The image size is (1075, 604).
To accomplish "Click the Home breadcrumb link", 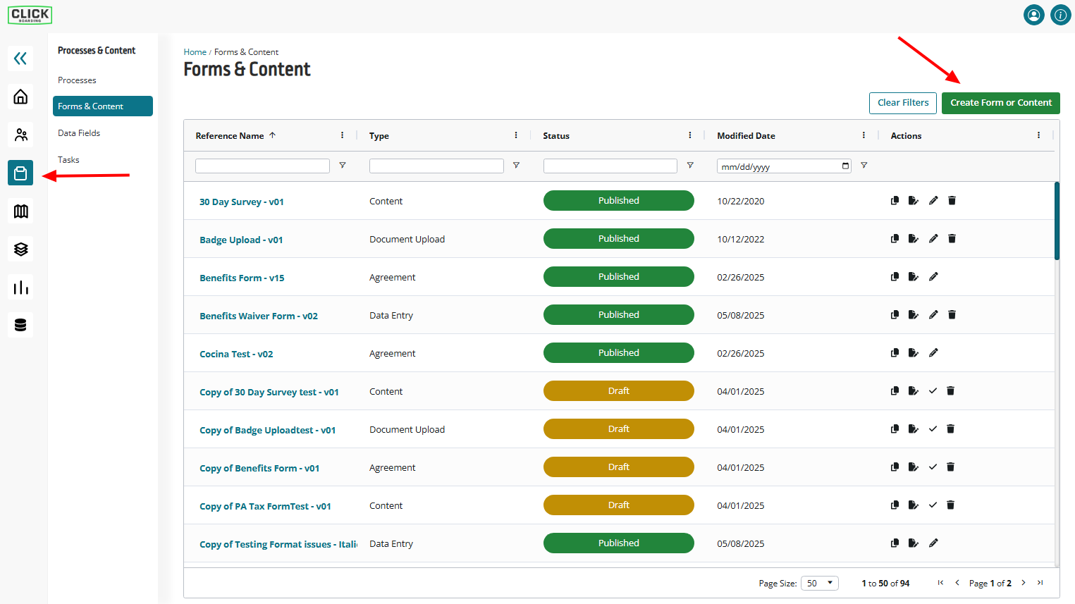I will [195, 52].
